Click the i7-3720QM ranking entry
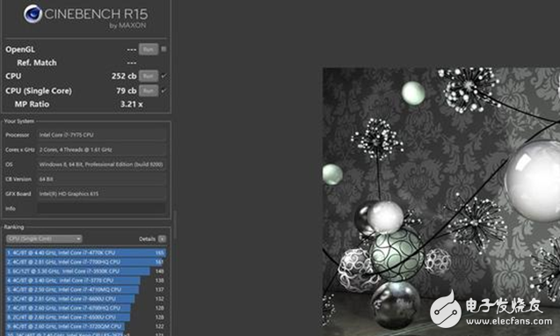The width and height of the screenshot is (560, 336). pos(86,326)
